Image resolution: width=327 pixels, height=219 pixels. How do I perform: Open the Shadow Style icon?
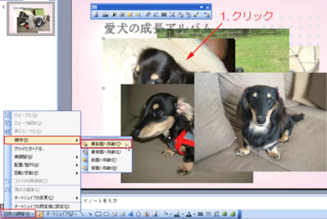click(224, 214)
